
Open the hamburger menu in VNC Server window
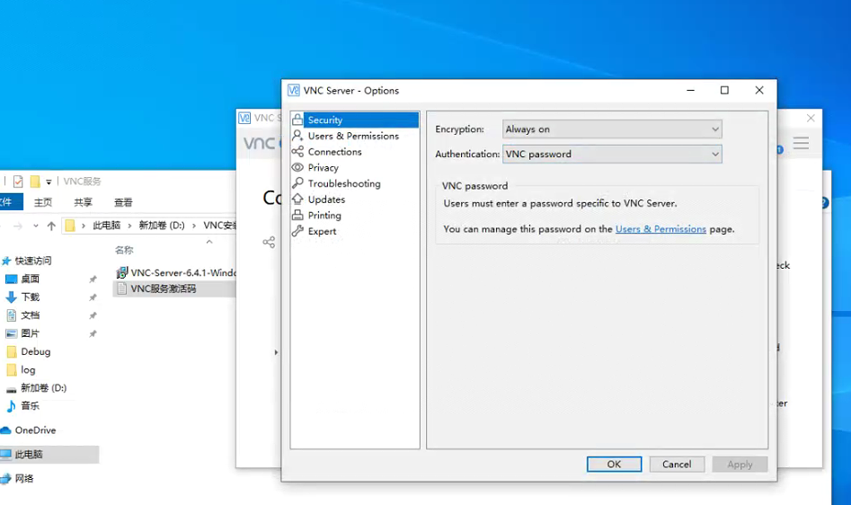(801, 143)
